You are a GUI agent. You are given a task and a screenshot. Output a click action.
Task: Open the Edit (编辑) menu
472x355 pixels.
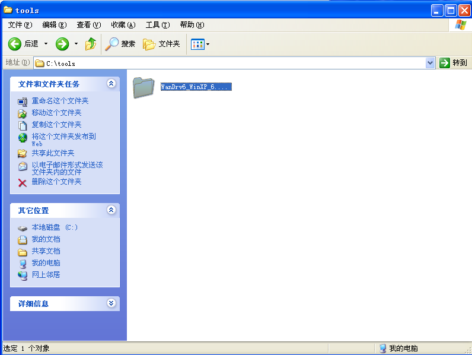(54, 25)
